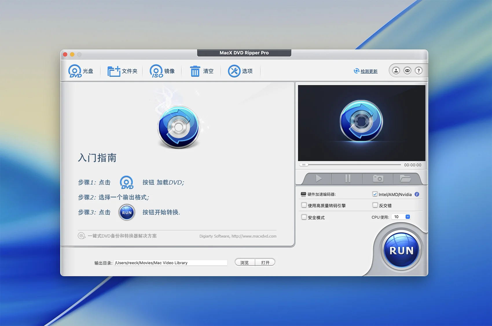Open options (选项) wrench icon

(x=234, y=71)
